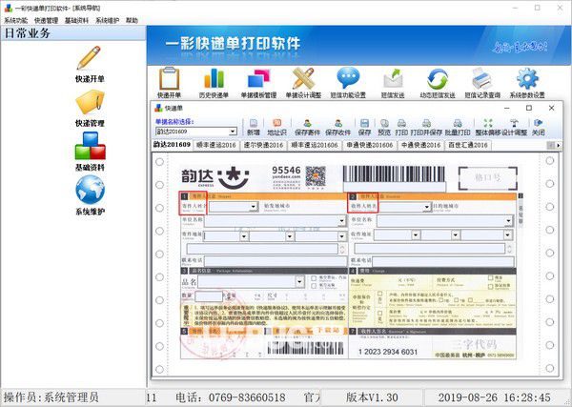
Task: Open 系统参数设置 gear icon
Action: 527,83
